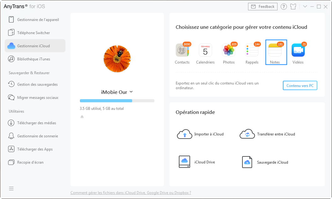Click the Sauvegarde iCloud file icon
The image size is (332, 199).
pyautogui.click(x=247, y=162)
